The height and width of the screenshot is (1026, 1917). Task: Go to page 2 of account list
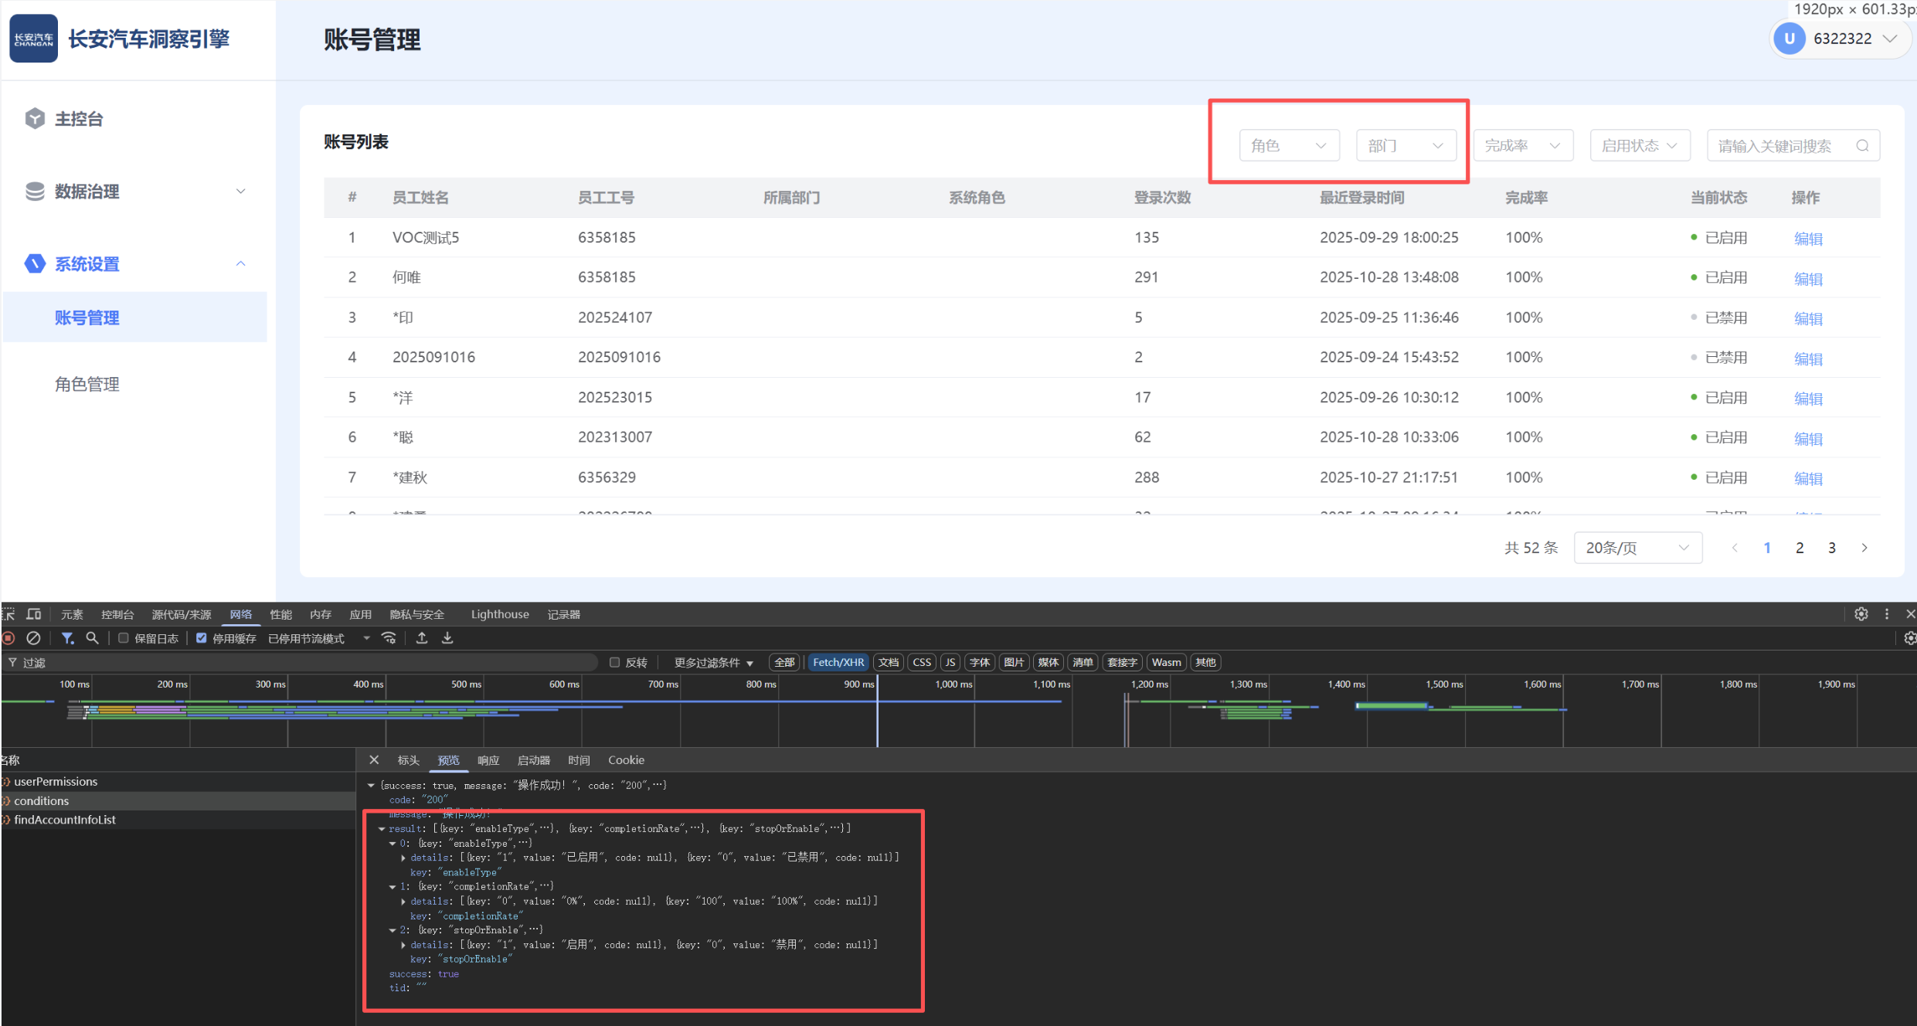(x=1800, y=548)
